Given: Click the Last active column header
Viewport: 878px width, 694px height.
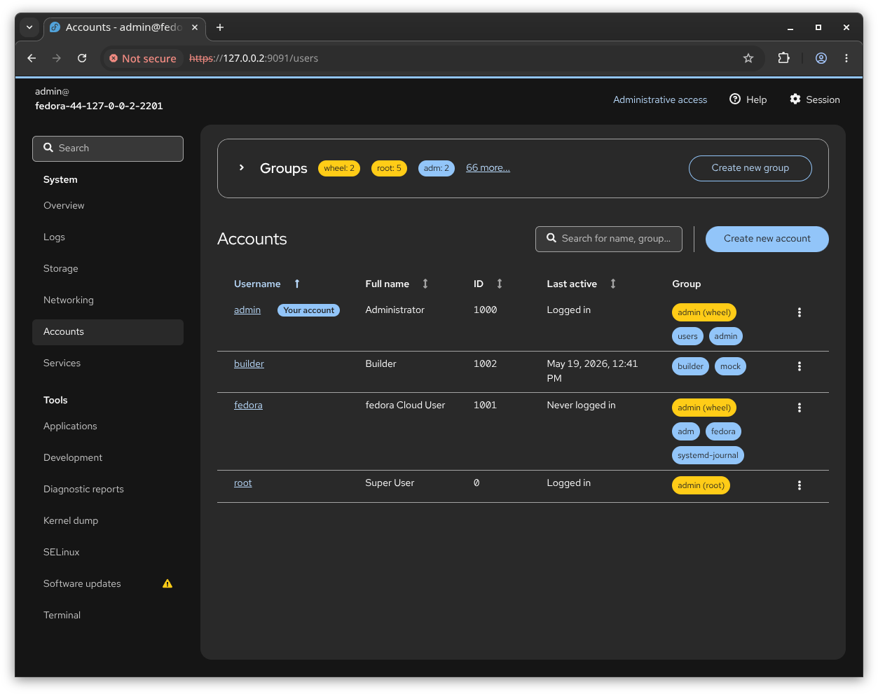Looking at the screenshot, I should [x=572, y=284].
